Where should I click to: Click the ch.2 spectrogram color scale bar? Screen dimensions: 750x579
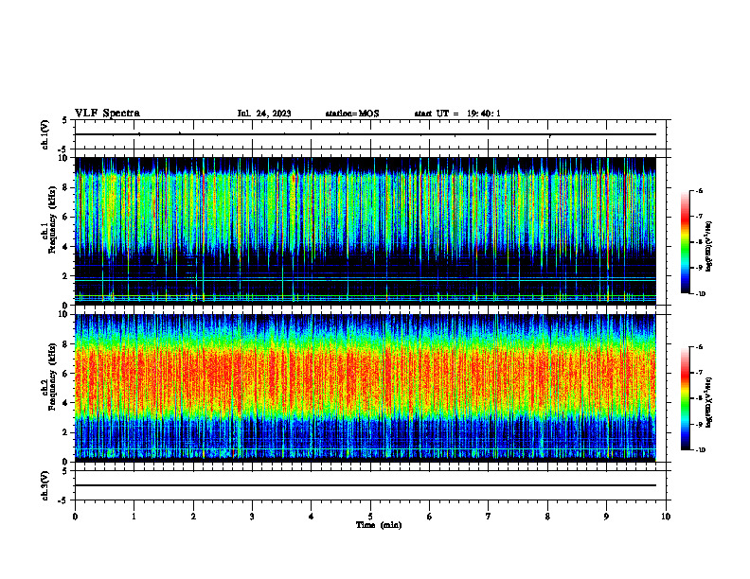[685, 398]
